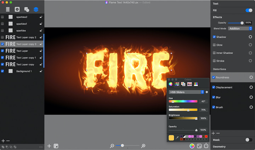The width and height of the screenshot is (255, 150).
Task: Toggle lock on sparkles1 layer
Action: pyautogui.click(x=41, y=24)
